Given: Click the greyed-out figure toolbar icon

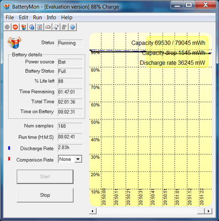Looking at the screenshot, I should (x=64, y=27).
